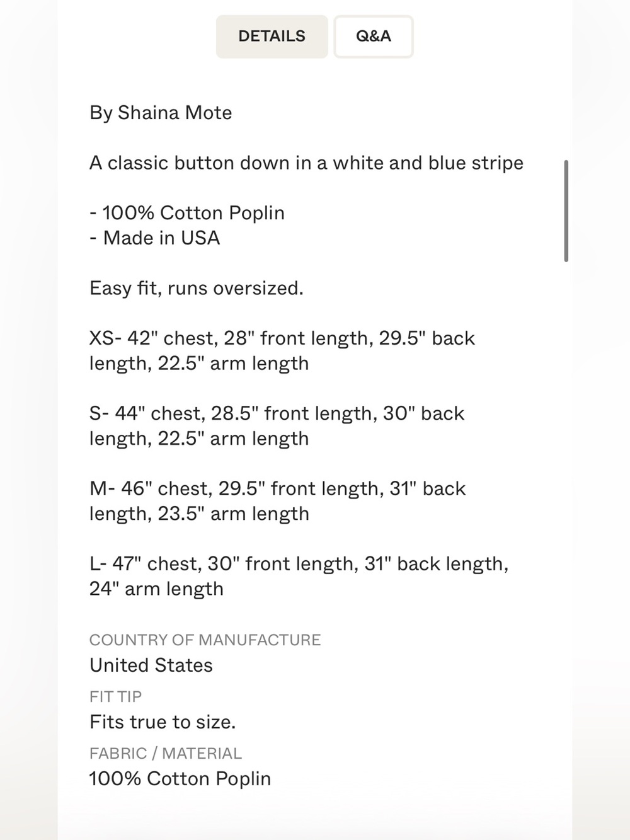630x840 pixels.
Task: Click the bottom '100% Cotton Poplin' value
Action: [x=180, y=779]
